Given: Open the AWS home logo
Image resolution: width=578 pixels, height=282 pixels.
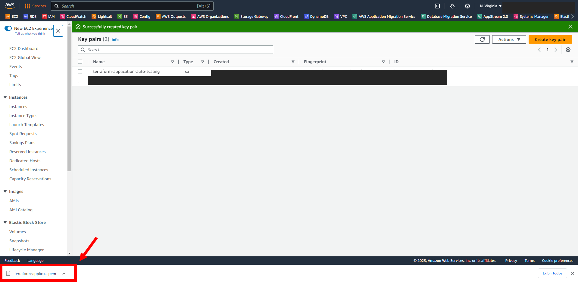Looking at the screenshot, I should 10,6.
